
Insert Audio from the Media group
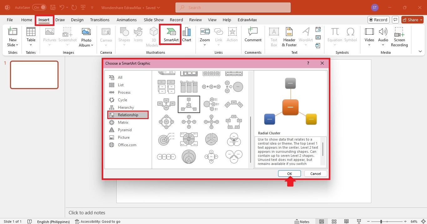point(383,34)
